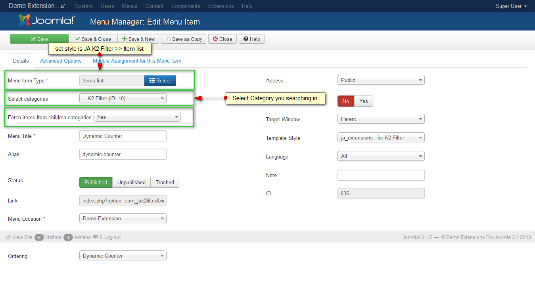The height and width of the screenshot is (296, 535).
Task: Open the System menu
Action: [x=84, y=6]
